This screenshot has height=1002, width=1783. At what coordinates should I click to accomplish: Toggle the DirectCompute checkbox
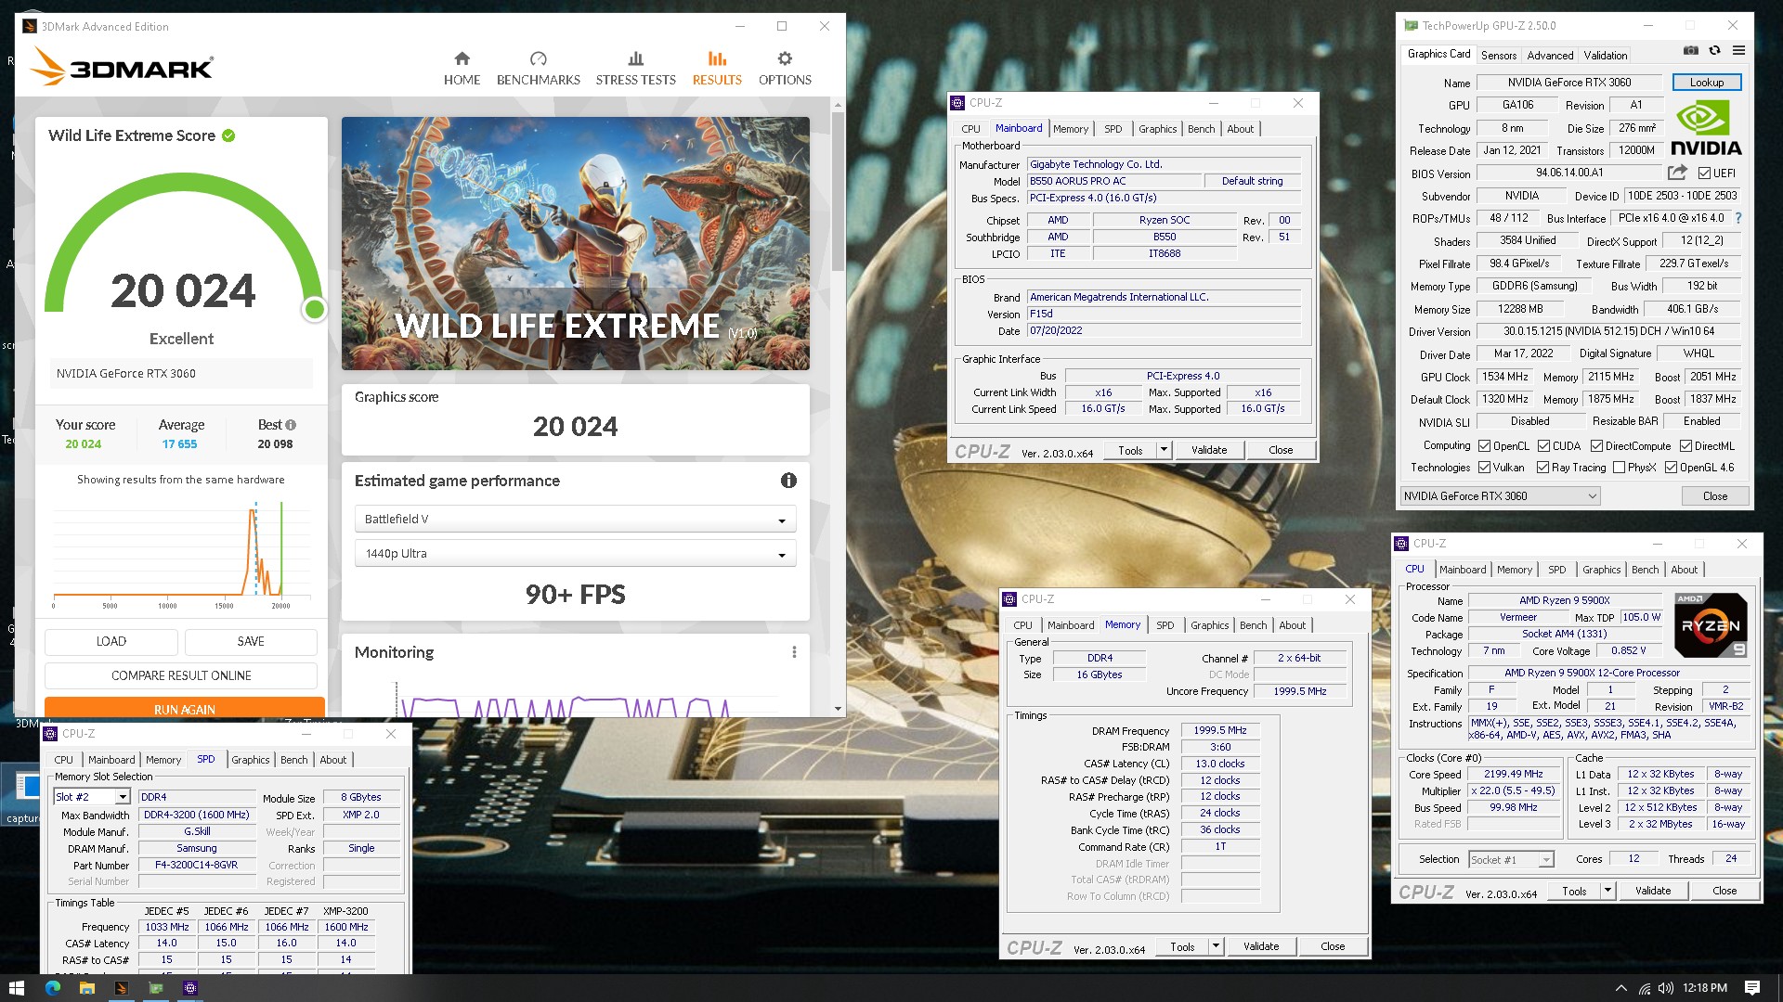(x=1596, y=446)
